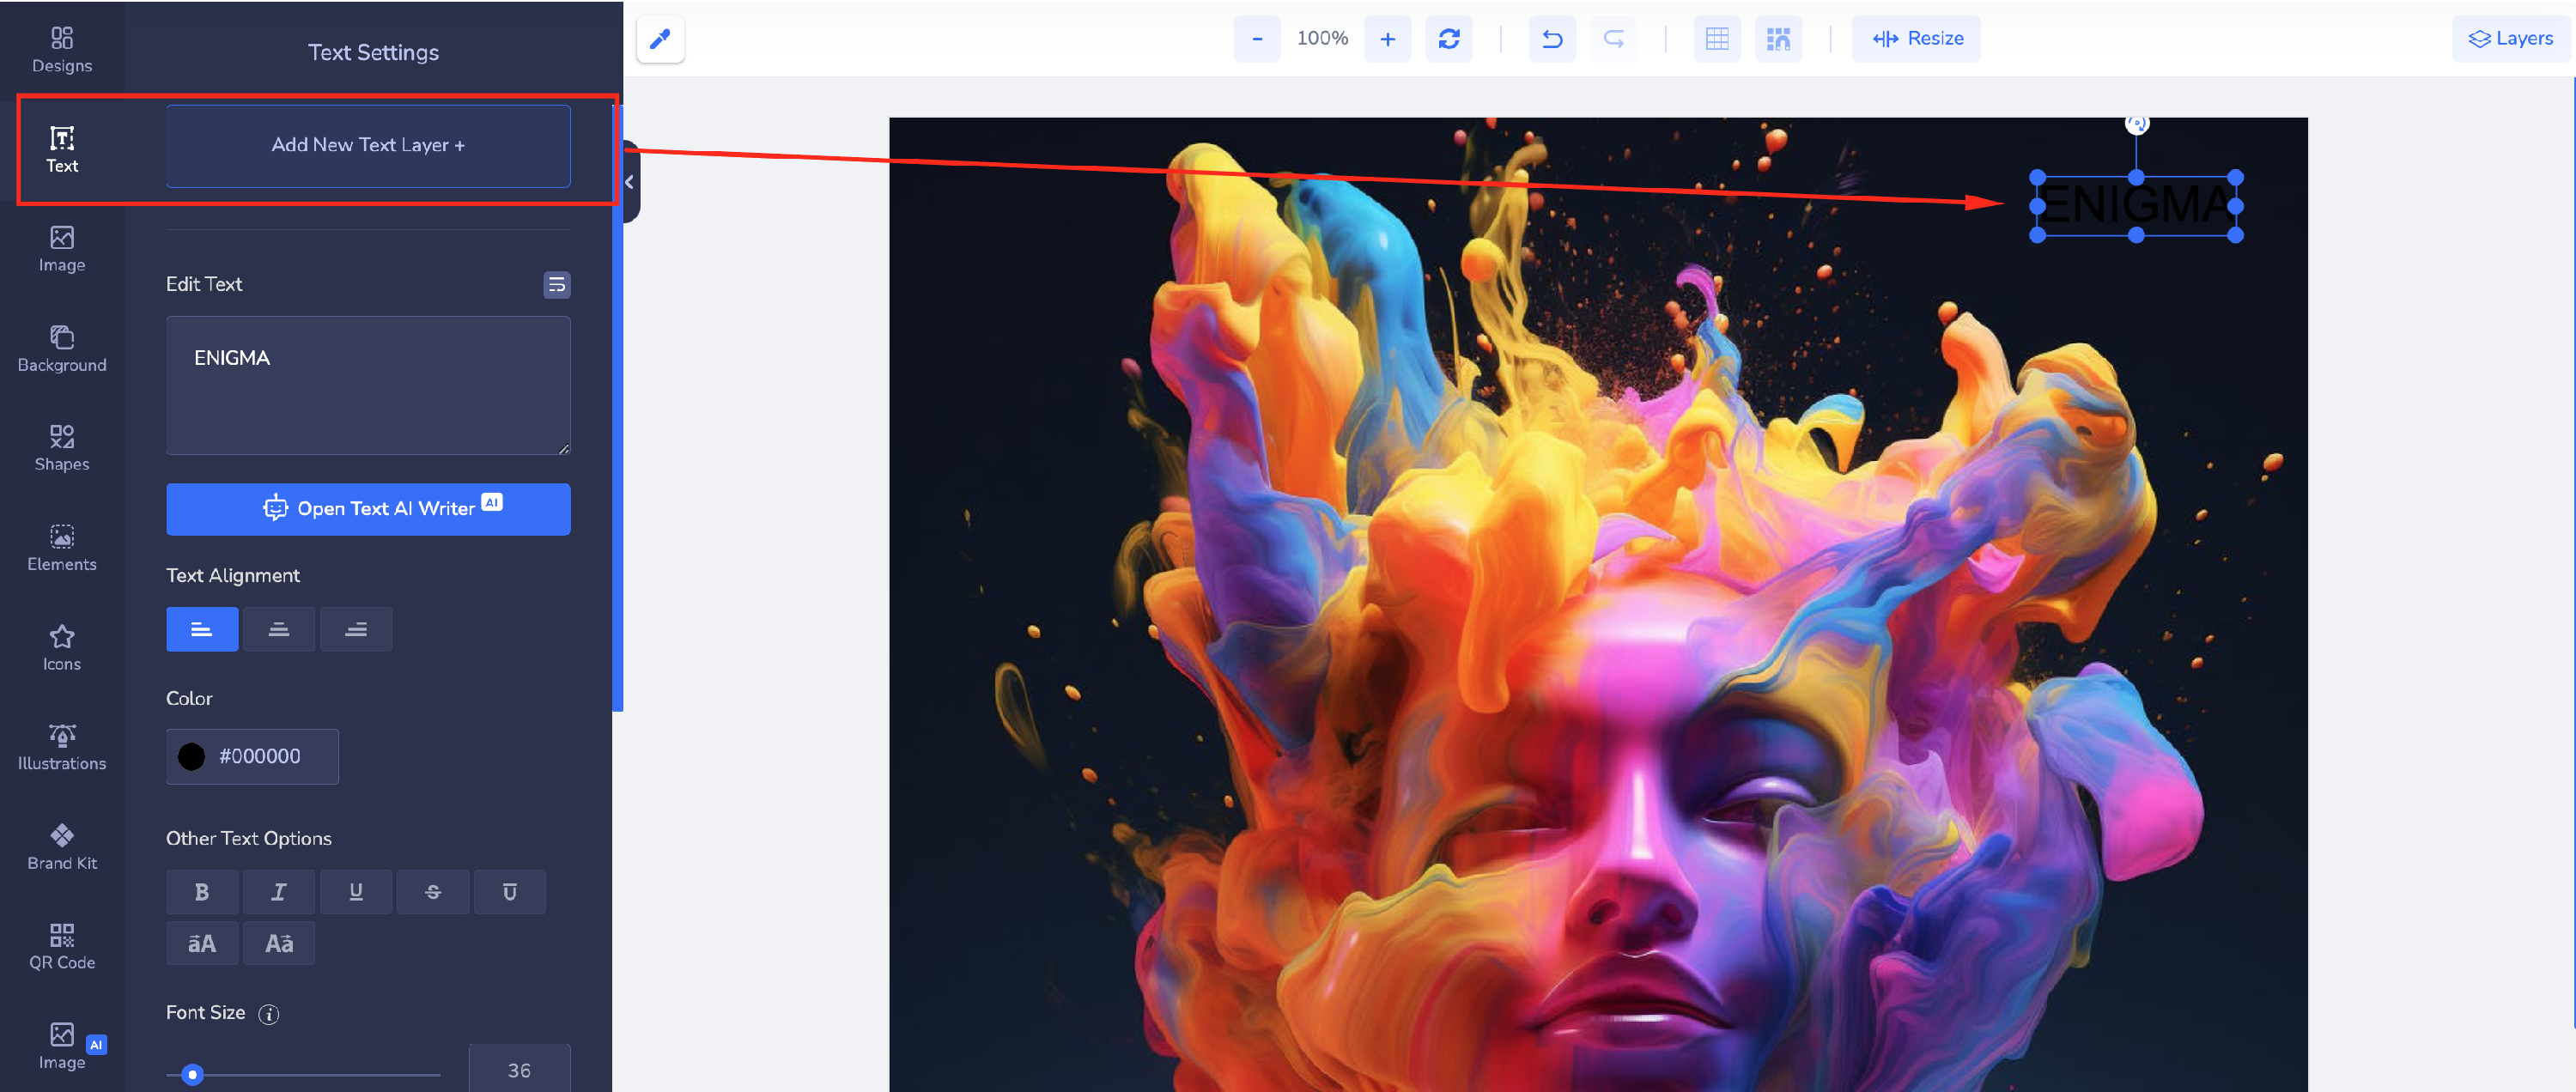The width and height of the screenshot is (2576, 1092).
Task: Zoom out with the minus button
Action: tap(1257, 39)
